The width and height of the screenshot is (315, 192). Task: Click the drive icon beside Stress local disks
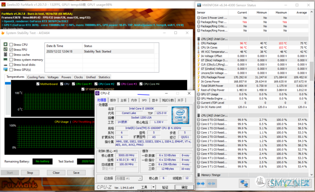tap(6, 65)
